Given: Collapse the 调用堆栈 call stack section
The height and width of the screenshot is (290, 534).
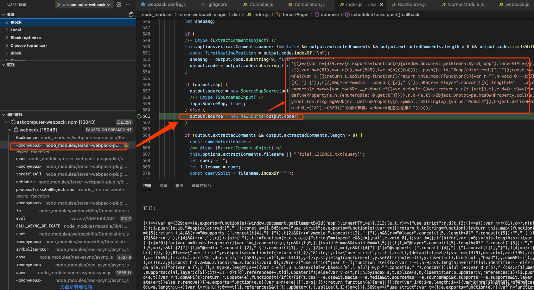Looking at the screenshot, I should pos(68,115).
